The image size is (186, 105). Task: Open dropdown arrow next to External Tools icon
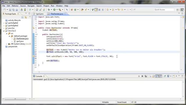[x=62, y=10]
